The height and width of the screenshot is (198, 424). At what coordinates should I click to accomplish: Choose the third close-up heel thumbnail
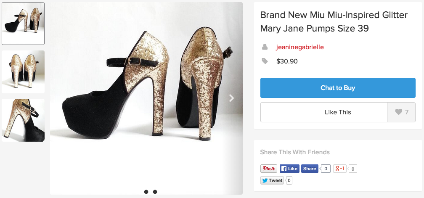pyautogui.click(x=23, y=120)
